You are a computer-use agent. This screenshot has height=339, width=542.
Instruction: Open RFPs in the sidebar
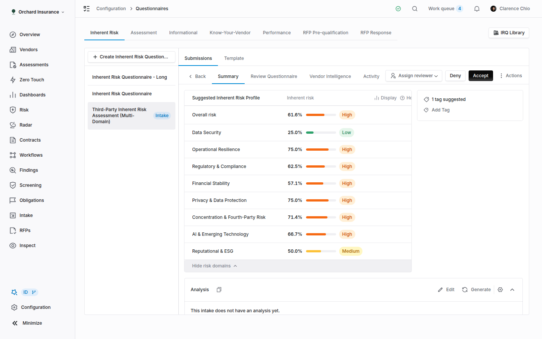25,231
